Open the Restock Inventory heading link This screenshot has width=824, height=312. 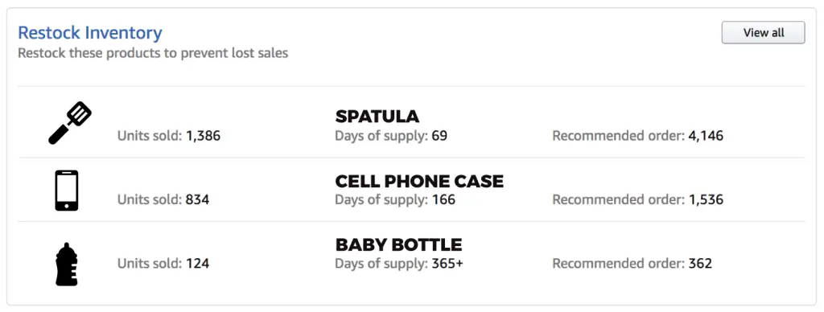90,32
